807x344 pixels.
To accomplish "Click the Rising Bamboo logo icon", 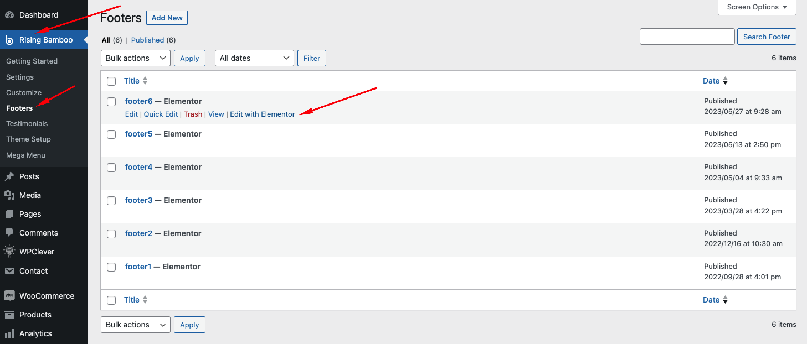I will point(9,40).
